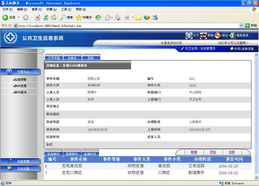Click the 新增 link

[194, 152]
